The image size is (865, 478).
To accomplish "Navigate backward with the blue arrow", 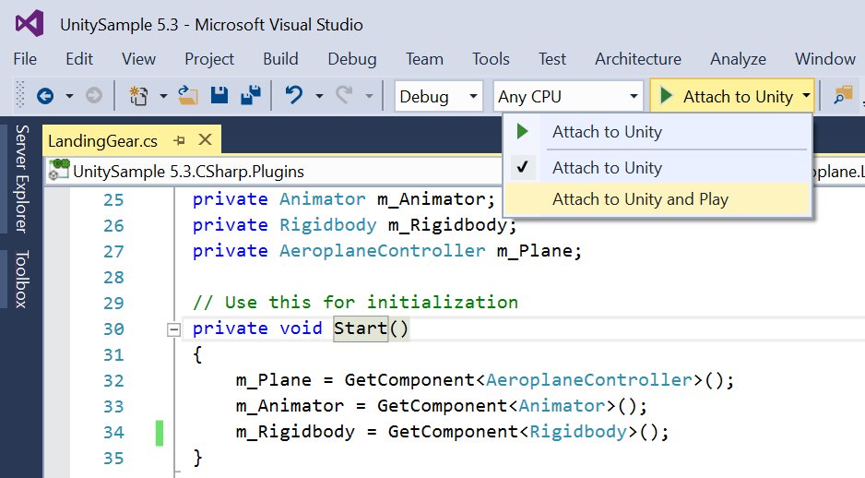I will tap(45, 96).
